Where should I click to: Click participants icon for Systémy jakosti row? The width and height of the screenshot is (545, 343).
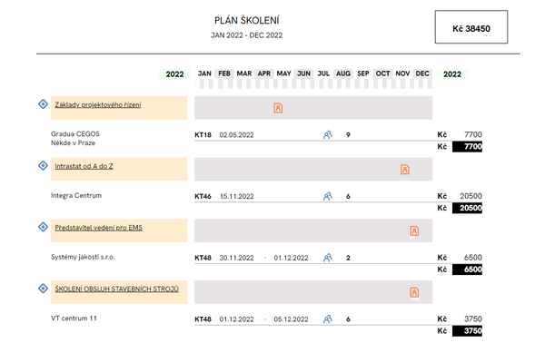tap(327, 258)
